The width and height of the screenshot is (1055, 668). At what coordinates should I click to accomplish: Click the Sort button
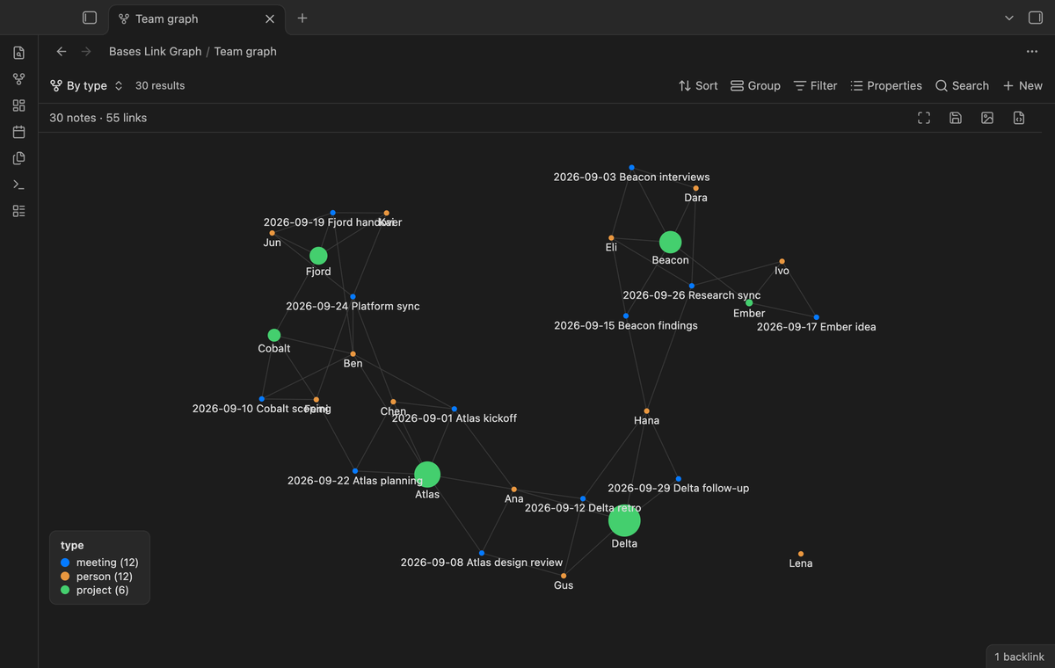click(698, 85)
